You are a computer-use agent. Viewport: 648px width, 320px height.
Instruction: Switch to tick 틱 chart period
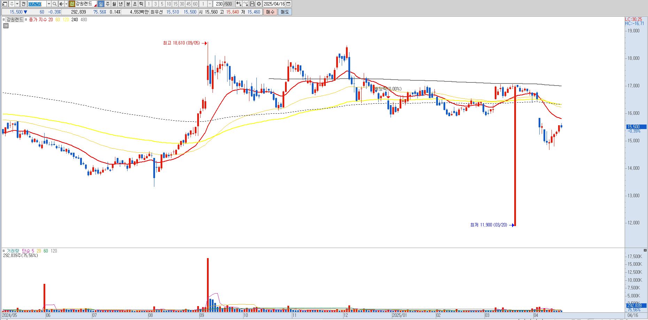[x=141, y=4]
